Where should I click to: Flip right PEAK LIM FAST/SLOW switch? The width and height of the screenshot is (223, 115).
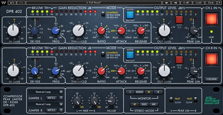coord(196,100)
